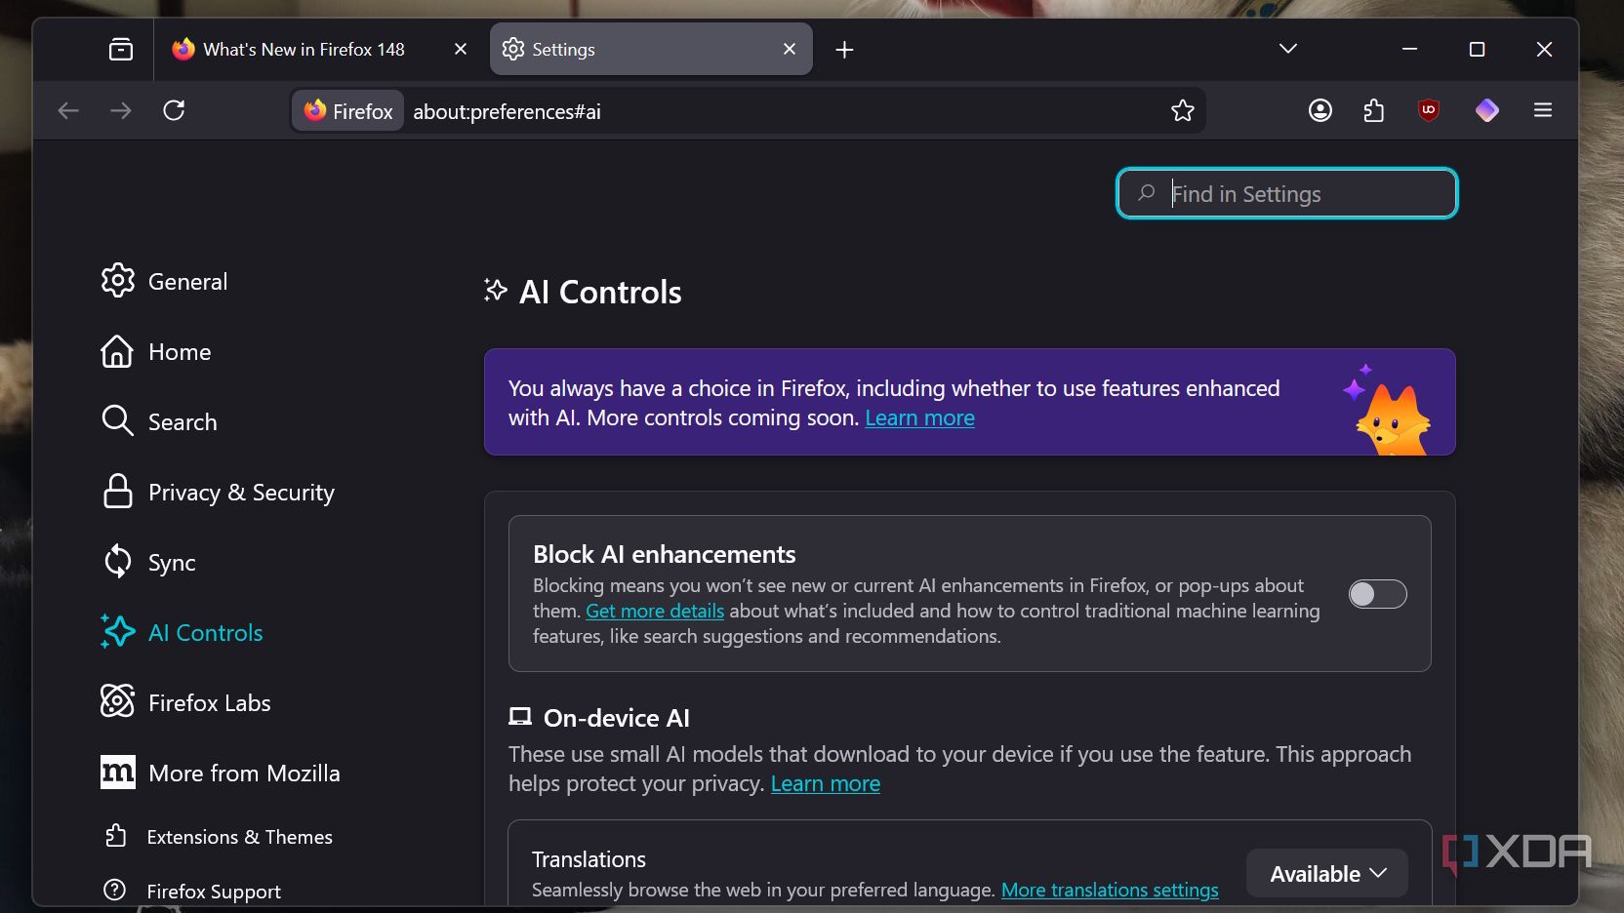The height and width of the screenshot is (913, 1624).
Task: Click the Firefox Labs atom icon
Action: coord(118,701)
